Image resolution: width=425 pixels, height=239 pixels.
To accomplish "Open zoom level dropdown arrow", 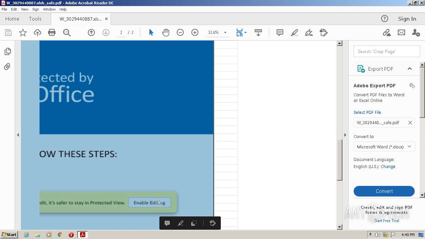I will pyautogui.click(x=225, y=33).
